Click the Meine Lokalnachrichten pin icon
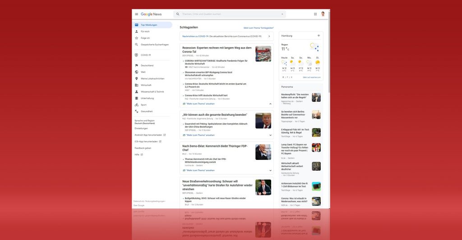 136,78
